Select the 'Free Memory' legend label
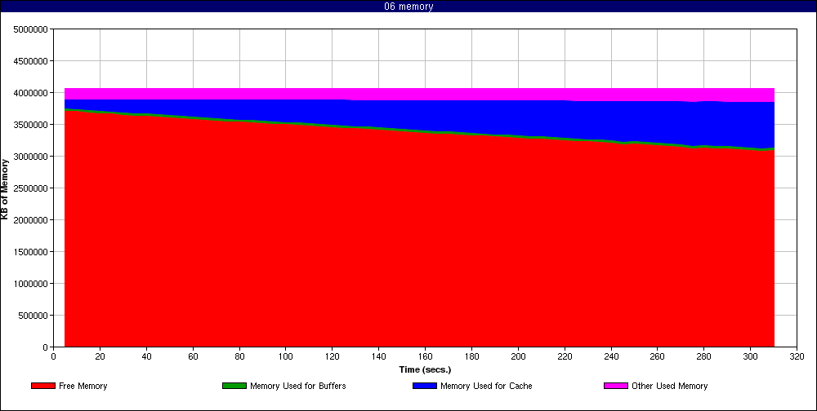 [x=83, y=386]
